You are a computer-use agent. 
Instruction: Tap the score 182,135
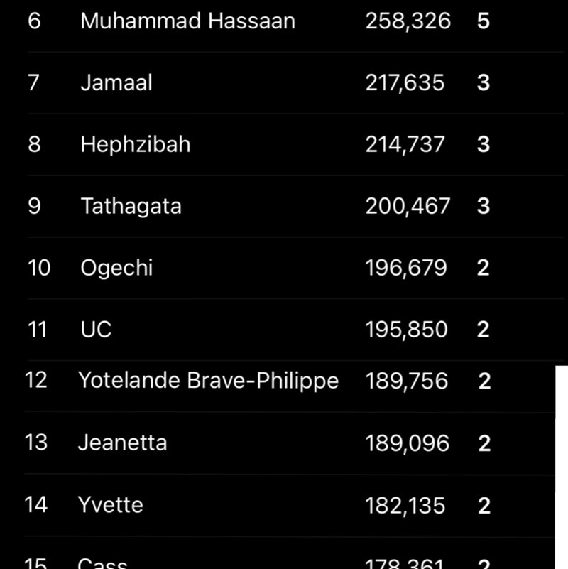(x=405, y=506)
